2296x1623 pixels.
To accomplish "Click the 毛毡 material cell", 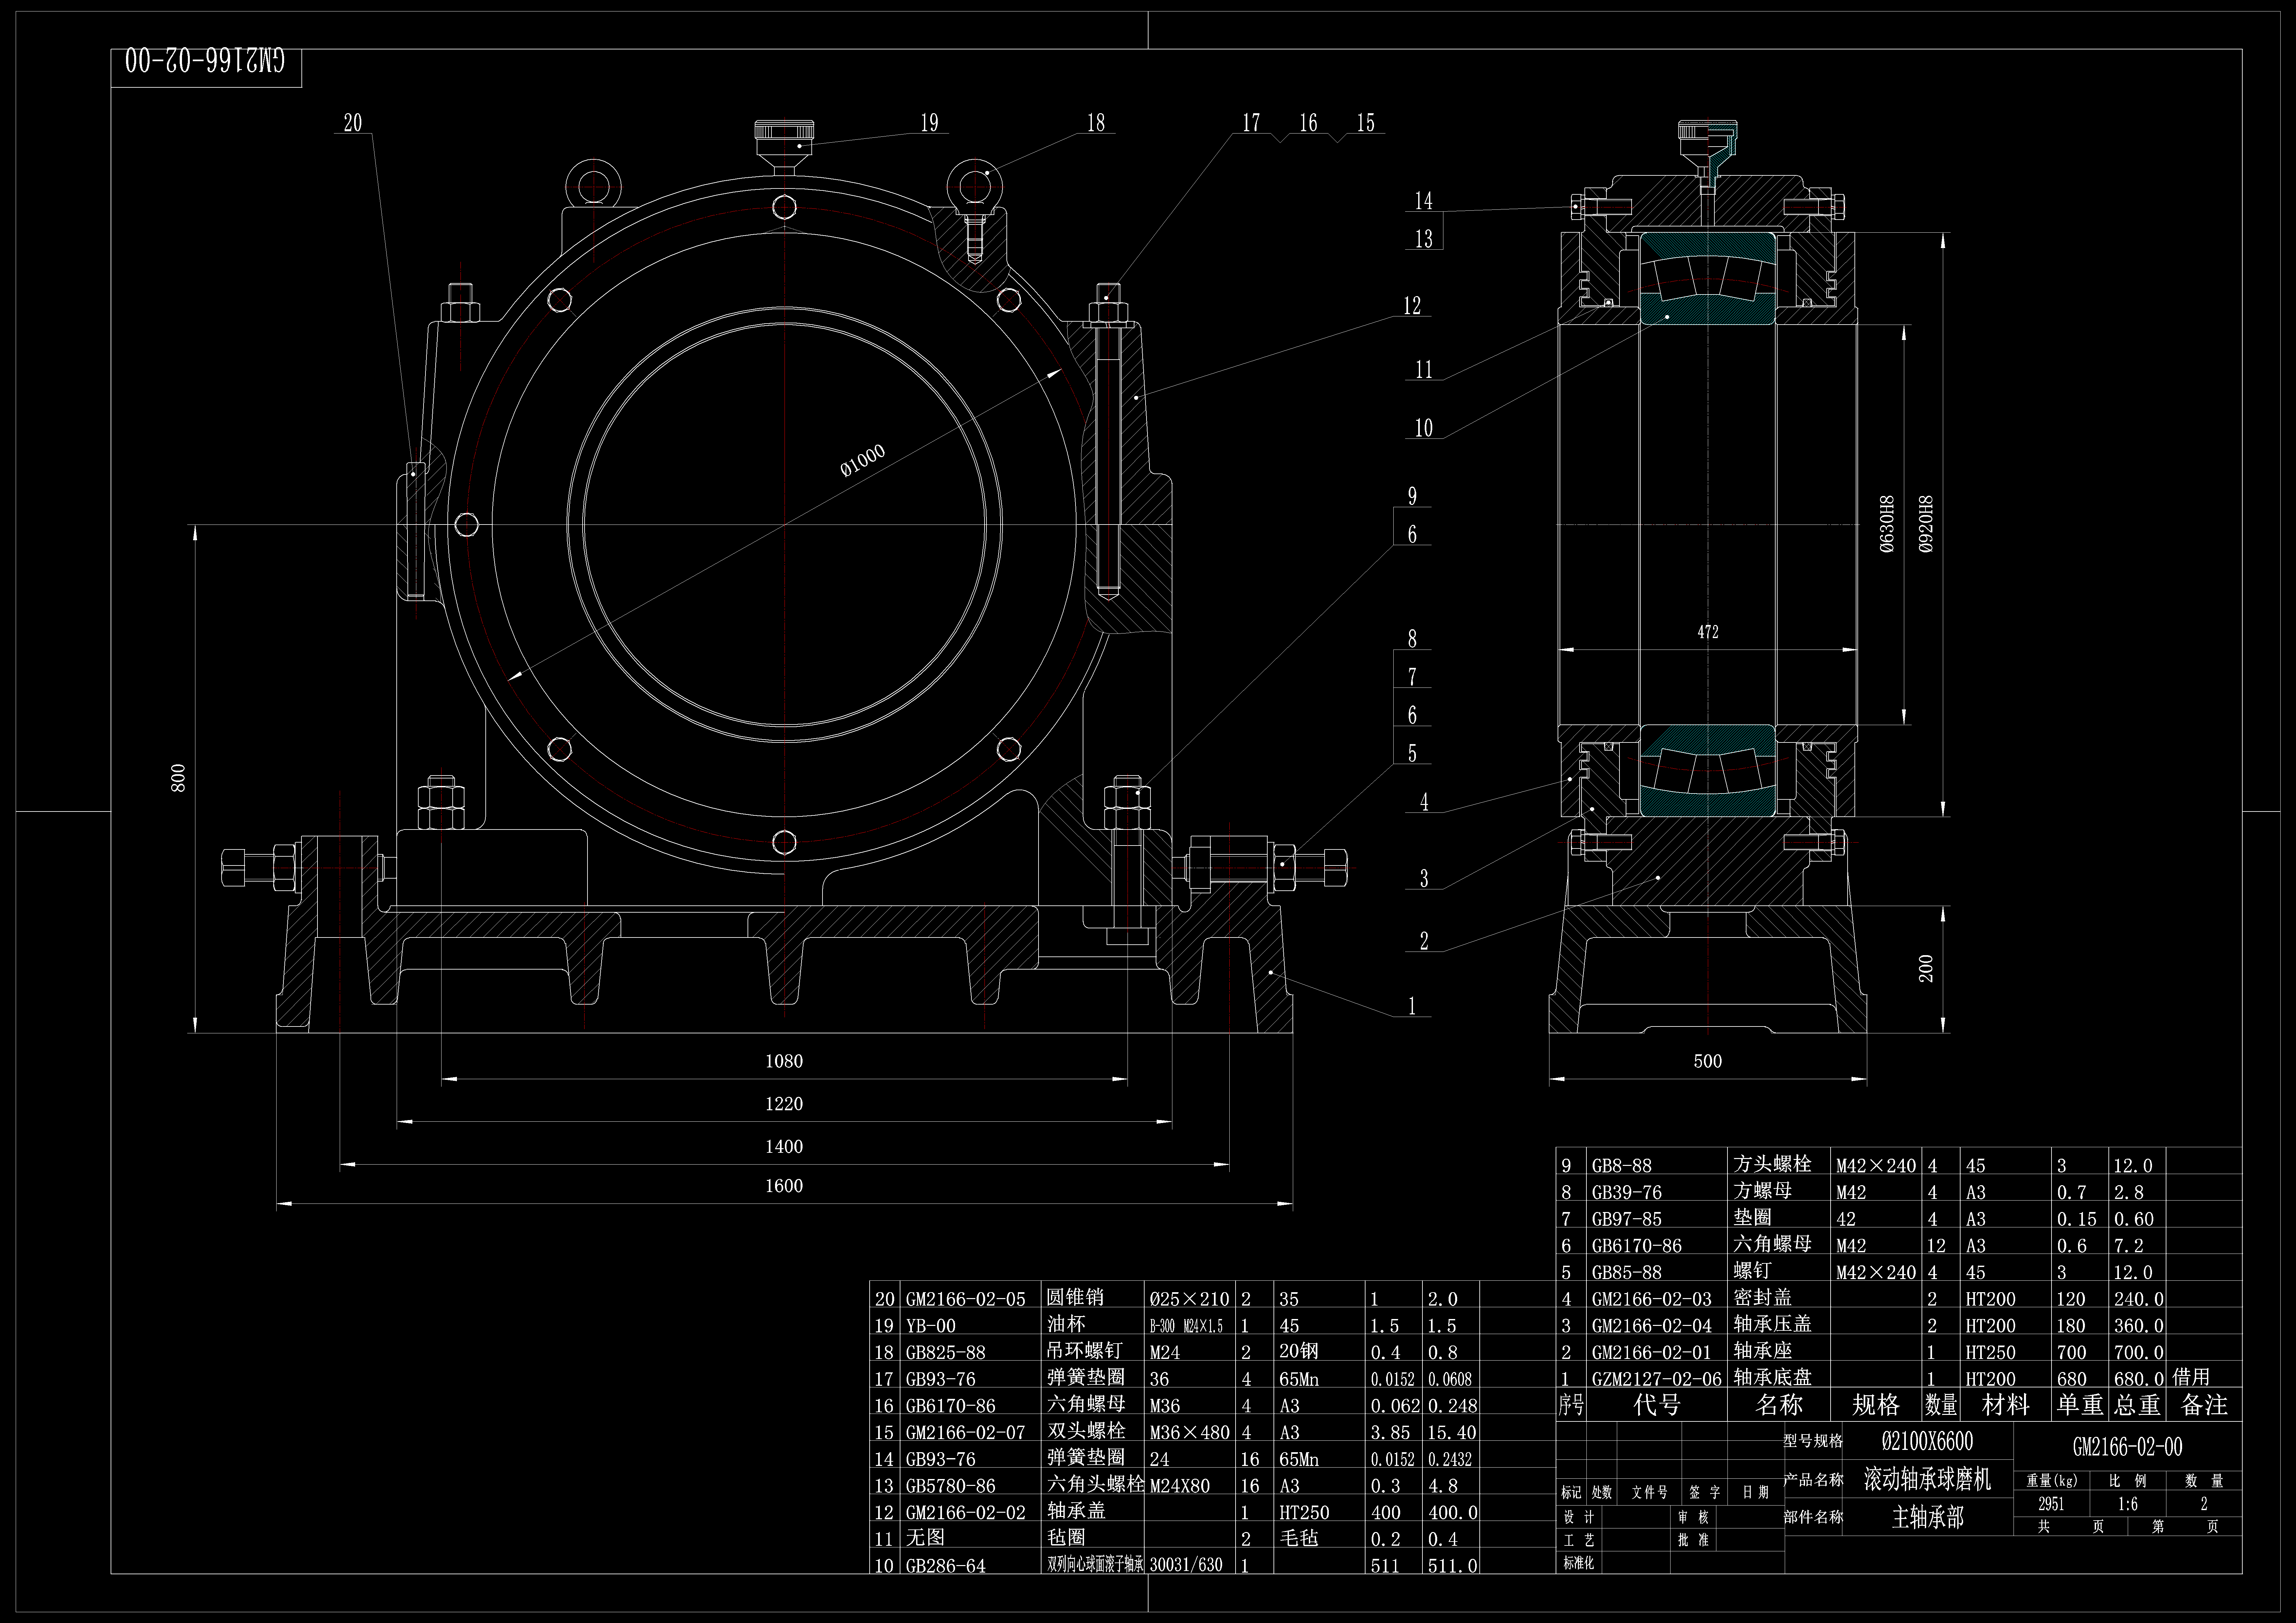I will pyautogui.click(x=1299, y=1538).
